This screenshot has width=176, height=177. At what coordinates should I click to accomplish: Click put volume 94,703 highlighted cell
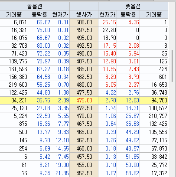154,101
